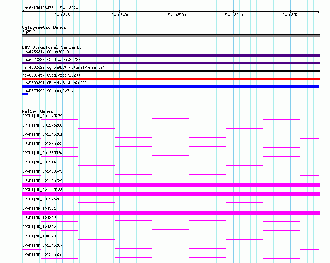The width and height of the screenshot is (330, 263).
Task: Select the RefSeq Genes track title
Action: coord(37,111)
